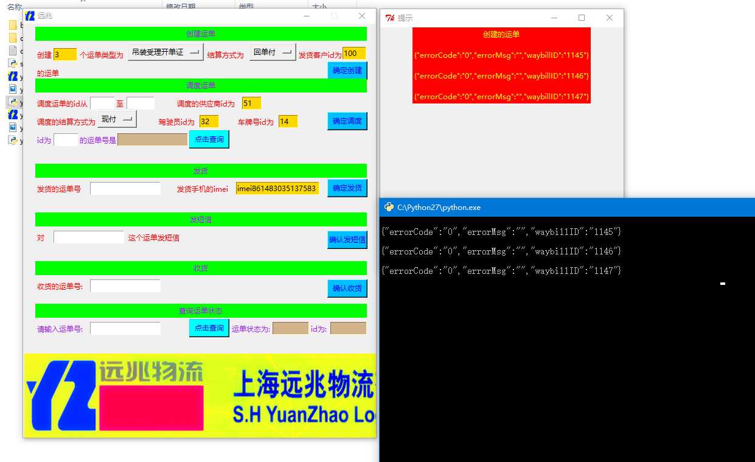755x462 pixels.
Task: Minimize the 远兆 window
Action: tap(306, 16)
